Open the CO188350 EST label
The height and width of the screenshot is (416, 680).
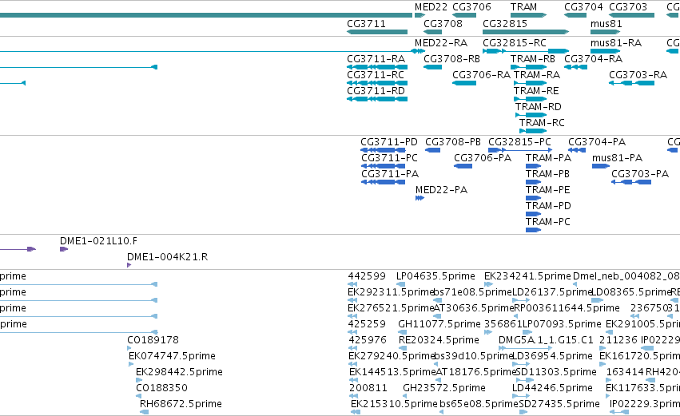pyautogui.click(x=161, y=388)
